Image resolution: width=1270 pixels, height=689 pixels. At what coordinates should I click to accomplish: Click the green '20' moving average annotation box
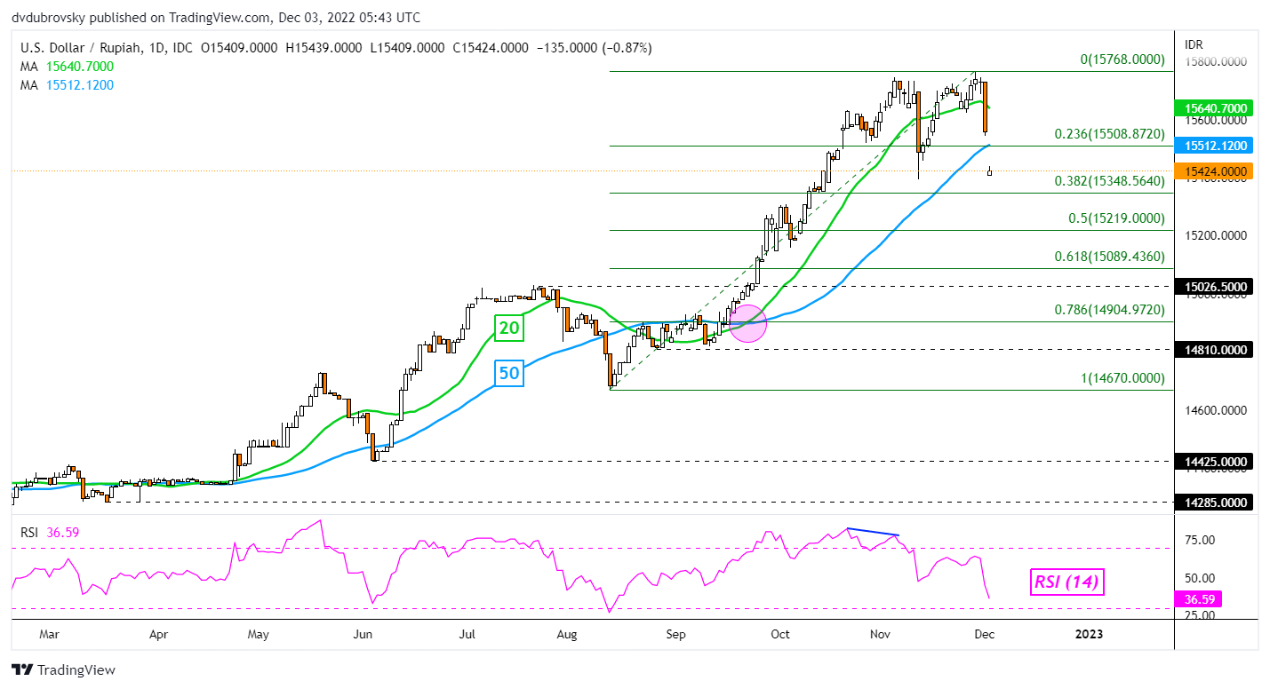click(508, 329)
